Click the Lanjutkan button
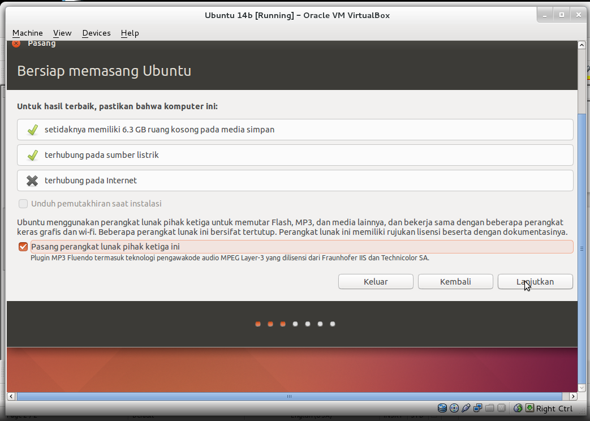The image size is (590, 421). [535, 281]
